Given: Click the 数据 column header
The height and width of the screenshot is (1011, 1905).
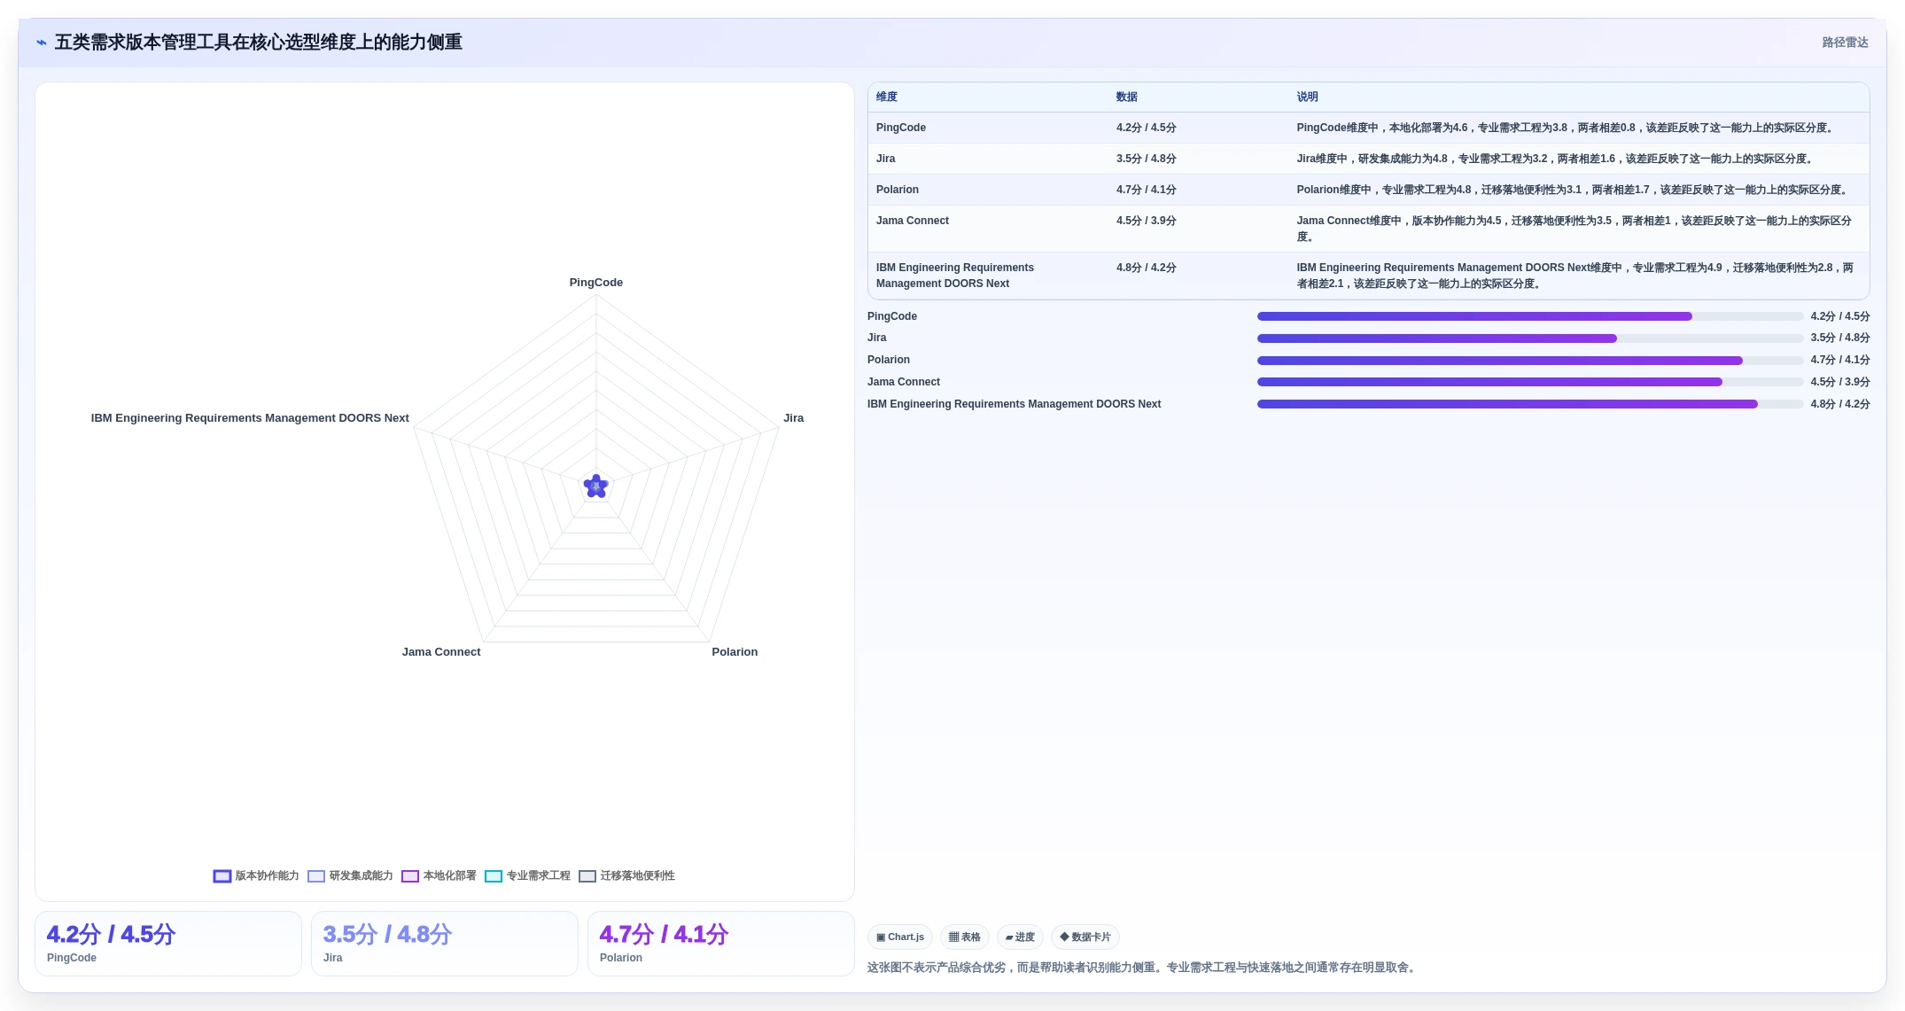Looking at the screenshot, I should pos(1126,97).
